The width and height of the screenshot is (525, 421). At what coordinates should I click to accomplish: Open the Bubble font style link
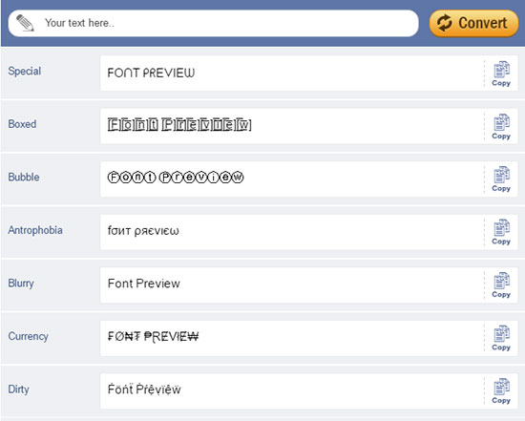(x=24, y=177)
